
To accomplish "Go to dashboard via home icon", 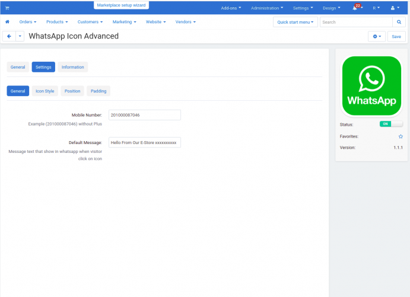I will coord(7,22).
